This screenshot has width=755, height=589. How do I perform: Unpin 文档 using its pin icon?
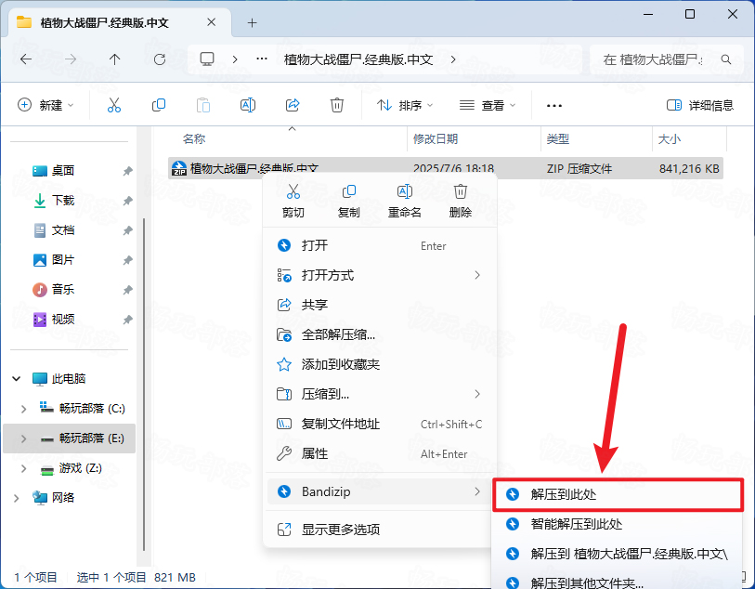coord(127,230)
